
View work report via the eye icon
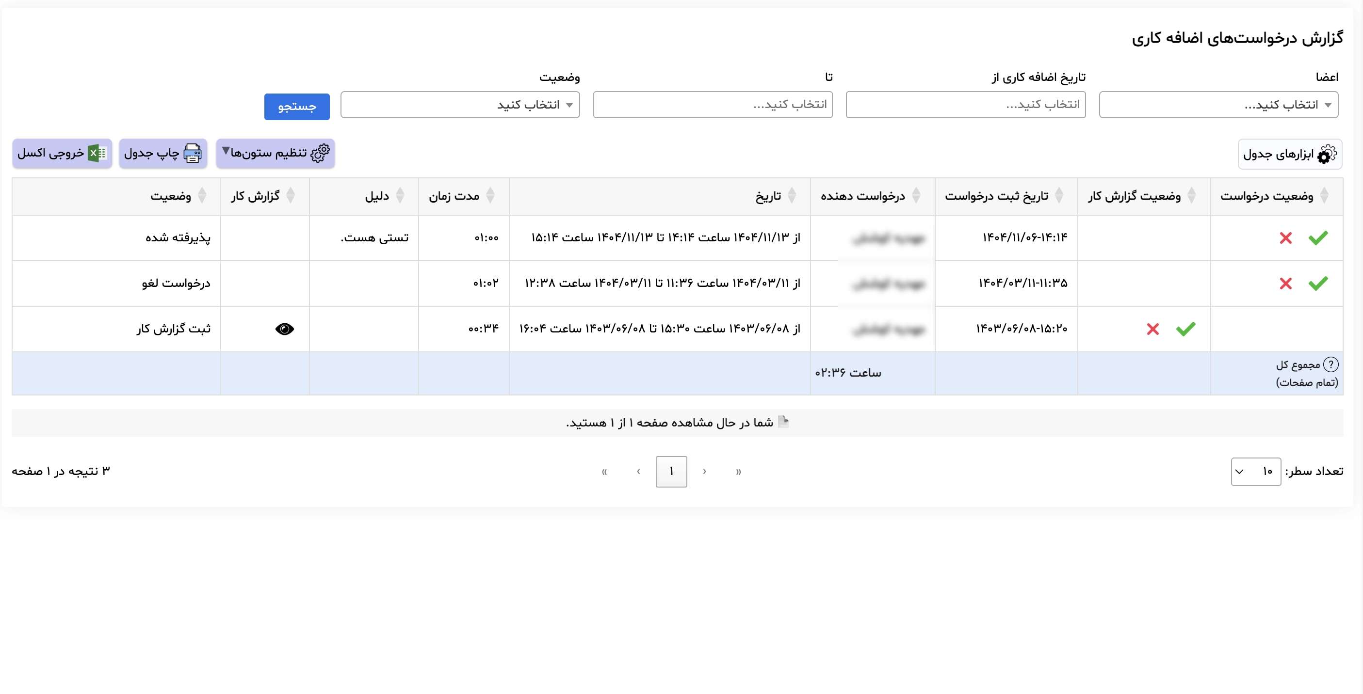285,329
